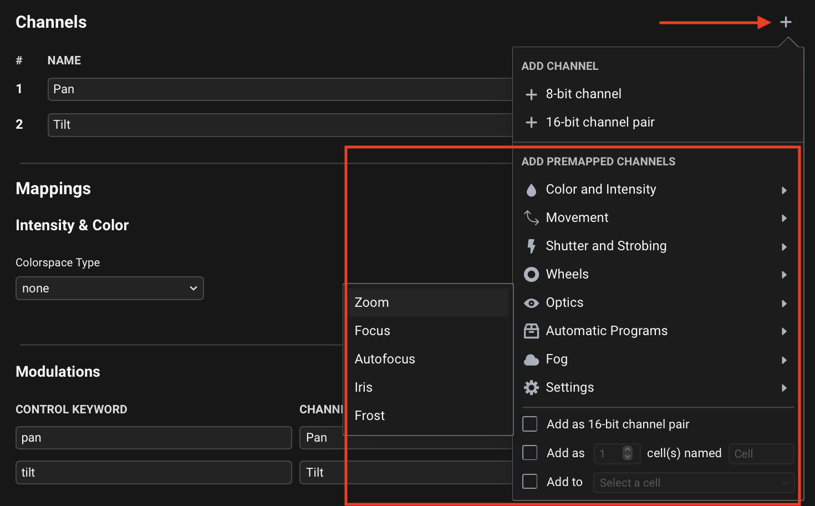Image resolution: width=815 pixels, height=506 pixels.
Task: Expand the Select a cell dropdown
Action: pyautogui.click(x=694, y=483)
